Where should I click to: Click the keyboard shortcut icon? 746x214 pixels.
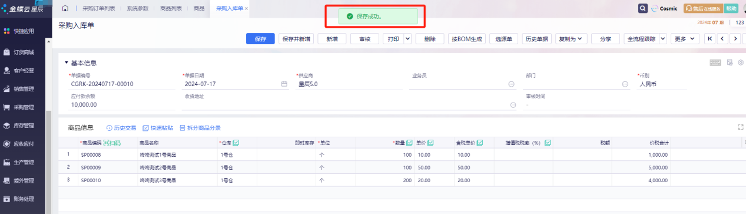[x=715, y=62]
